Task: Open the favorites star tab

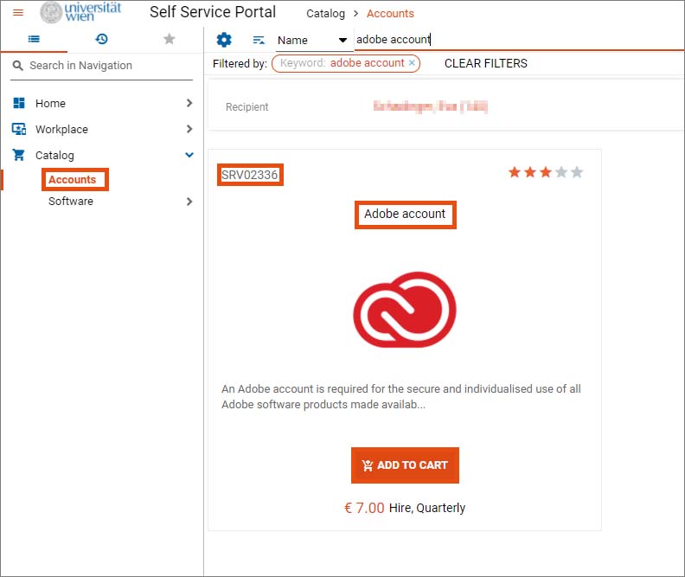Action: [x=169, y=39]
